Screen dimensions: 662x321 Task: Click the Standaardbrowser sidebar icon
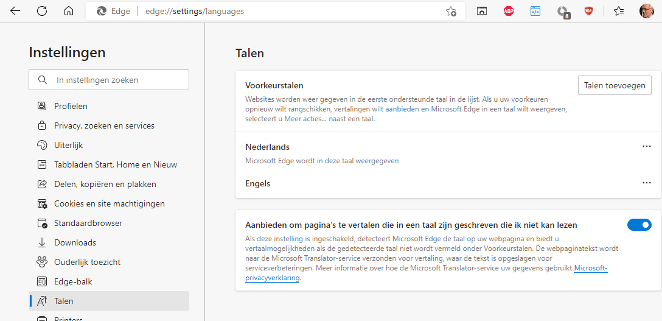[42, 223]
